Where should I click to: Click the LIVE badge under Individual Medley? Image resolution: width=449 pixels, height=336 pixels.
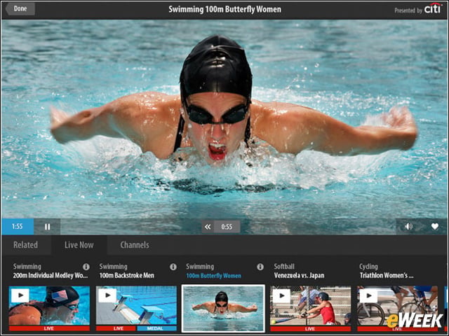[x=49, y=328]
